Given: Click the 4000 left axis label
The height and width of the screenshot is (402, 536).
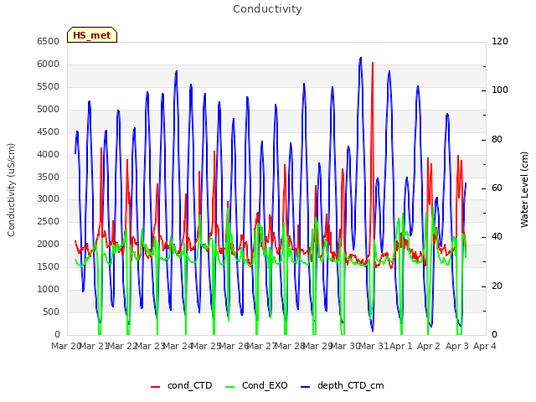Looking at the screenshot, I should pyautogui.click(x=49, y=154).
